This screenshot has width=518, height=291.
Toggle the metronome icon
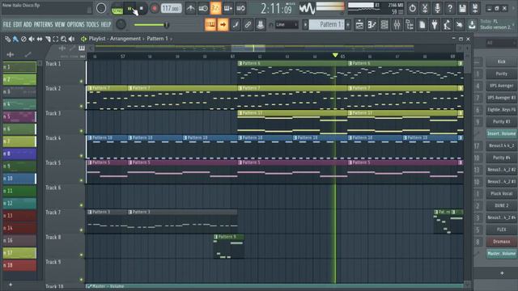[x=190, y=9]
